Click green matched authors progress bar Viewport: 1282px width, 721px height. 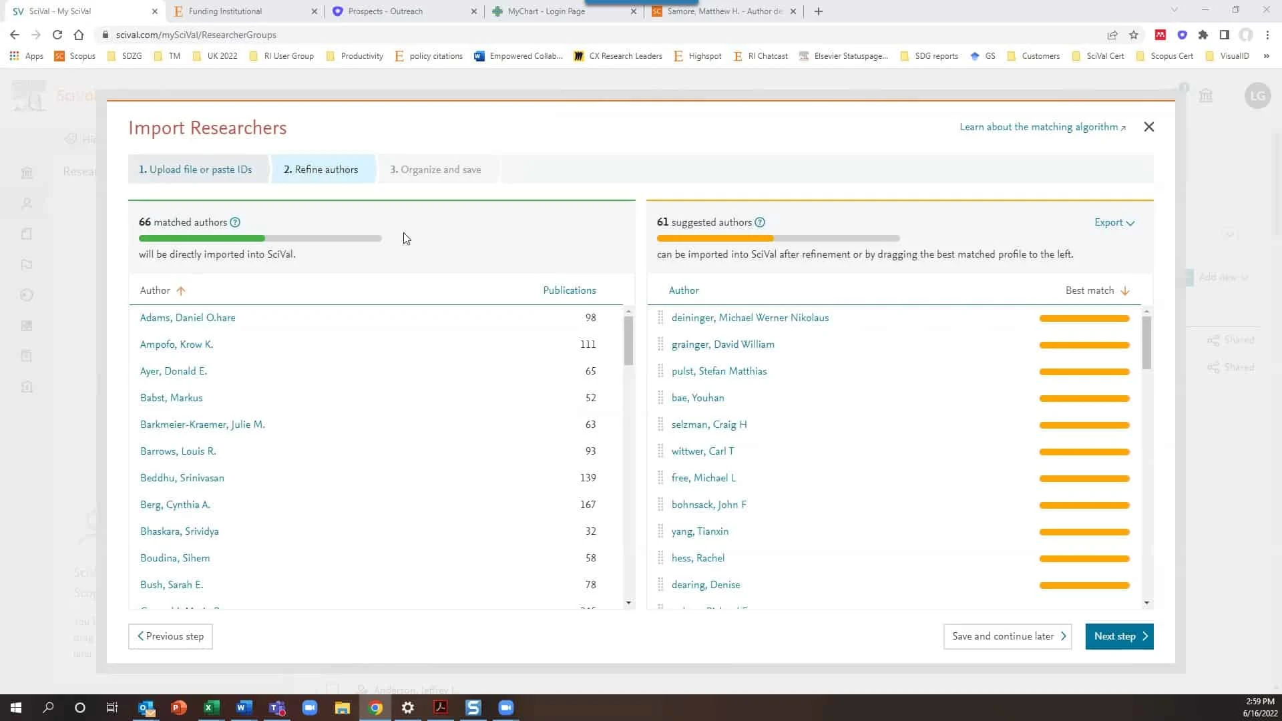202,238
